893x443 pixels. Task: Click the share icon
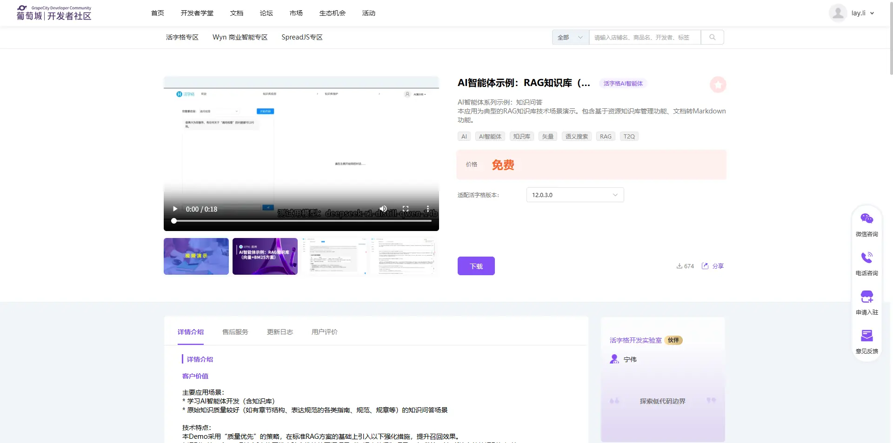point(705,266)
